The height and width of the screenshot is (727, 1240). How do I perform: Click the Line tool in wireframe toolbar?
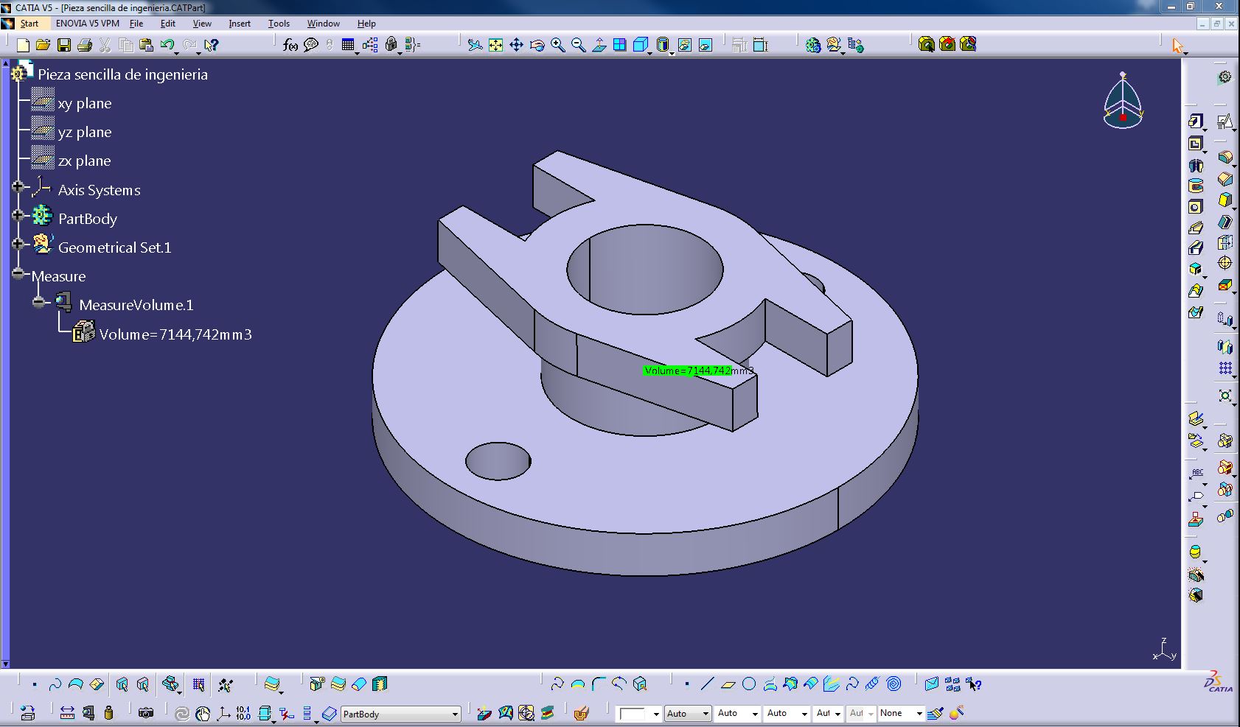(x=707, y=684)
